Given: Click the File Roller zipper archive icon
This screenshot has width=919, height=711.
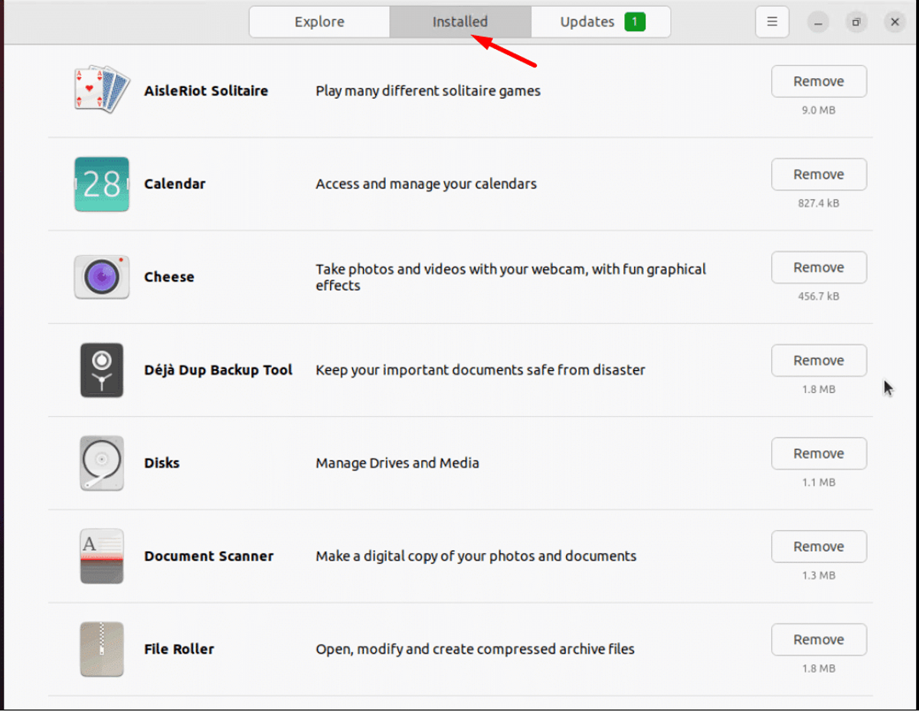Looking at the screenshot, I should (102, 649).
